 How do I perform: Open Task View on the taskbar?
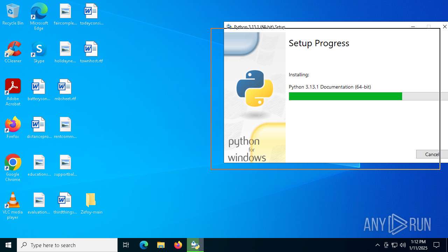point(126,245)
